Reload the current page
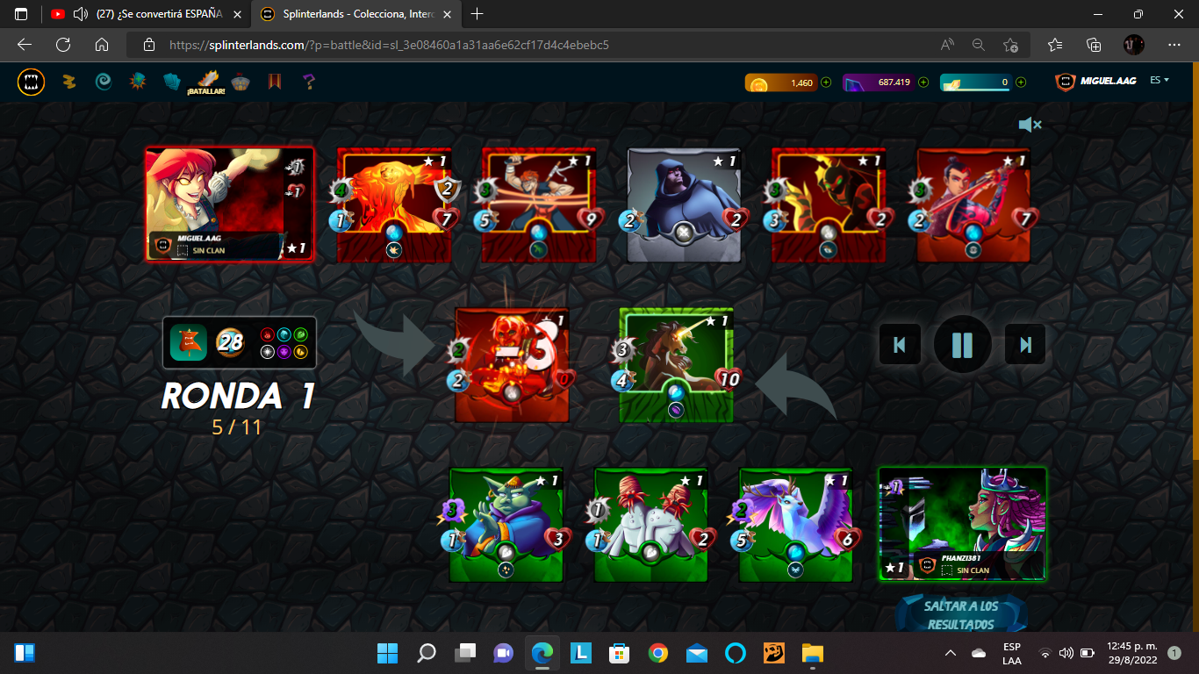 pyautogui.click(x=63, y=45)
